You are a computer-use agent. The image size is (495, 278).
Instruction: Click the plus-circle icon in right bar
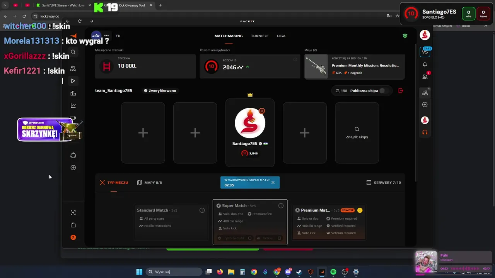pyautogui.click(x=425, y=105)
